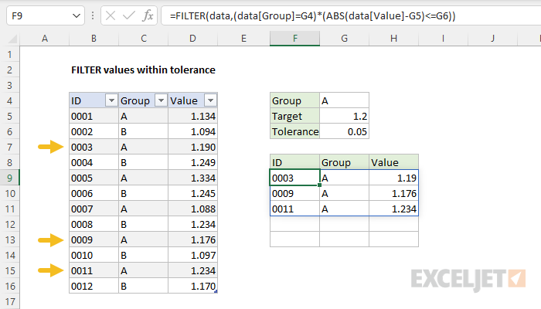The height and width of the screenshot is (309, 541).
Task: Open the Value column filter dropdown
Action: coord(210,100)
